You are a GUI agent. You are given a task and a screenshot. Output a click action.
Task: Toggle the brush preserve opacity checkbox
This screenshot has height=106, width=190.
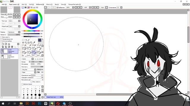[31, 82]
